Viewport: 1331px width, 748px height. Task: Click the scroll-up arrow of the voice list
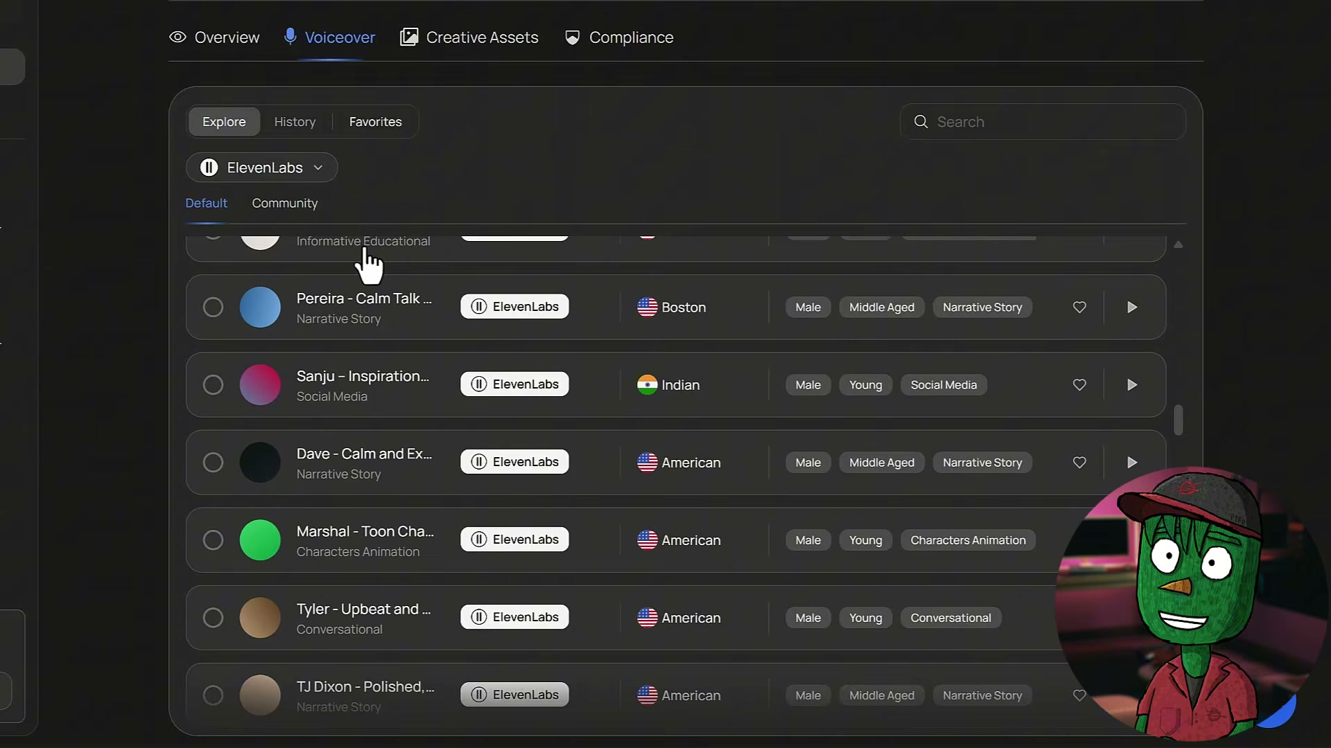1178,244
